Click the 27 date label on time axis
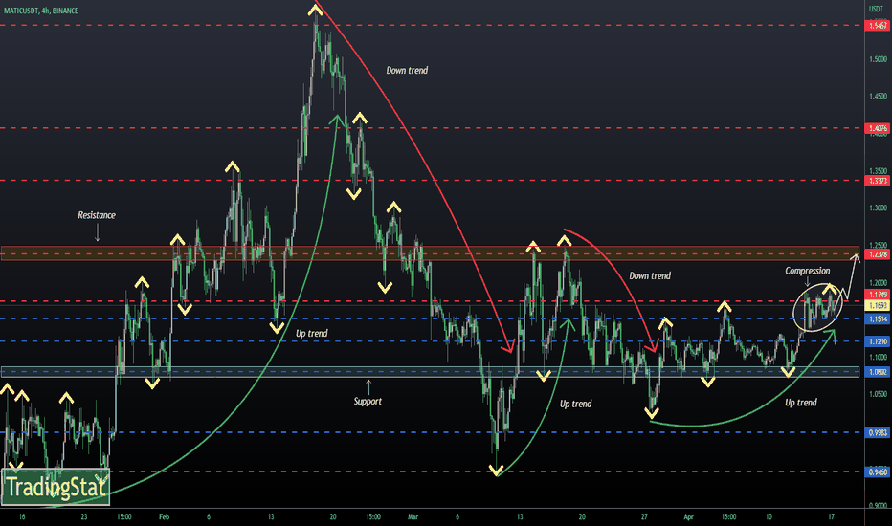The height and width of the screenshot is (526, 892). [644, 516]
